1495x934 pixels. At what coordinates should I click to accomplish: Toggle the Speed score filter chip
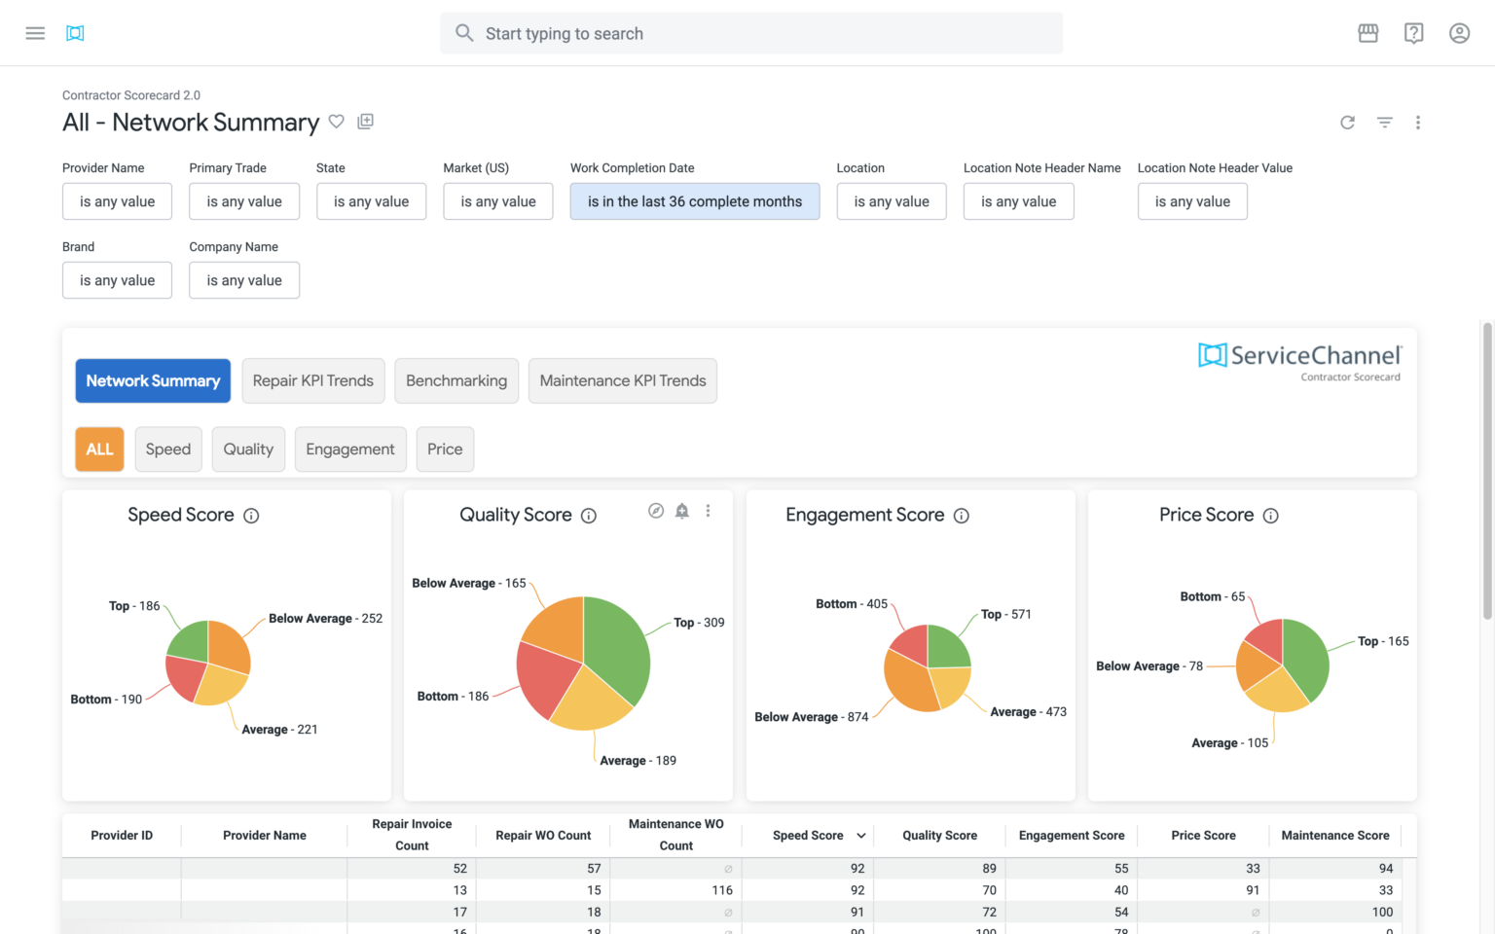point(167,449)
